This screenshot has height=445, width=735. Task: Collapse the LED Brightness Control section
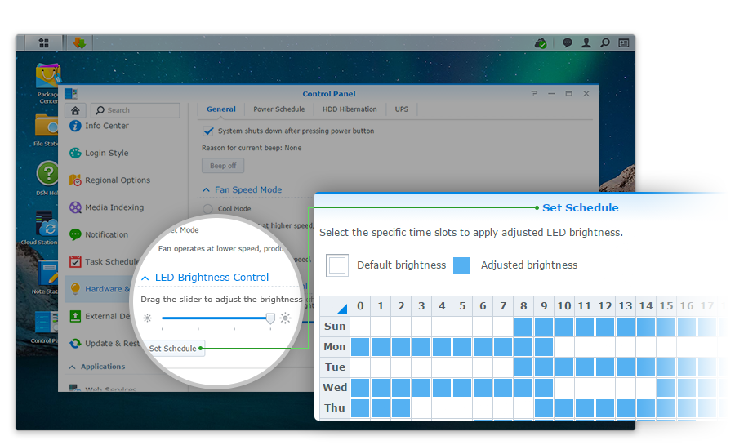click(145, 278)
